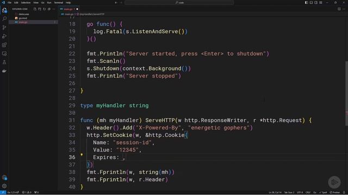Open Explorer more actions ellipsis
The width and height of the screenshot is (348, 195).
54,9
